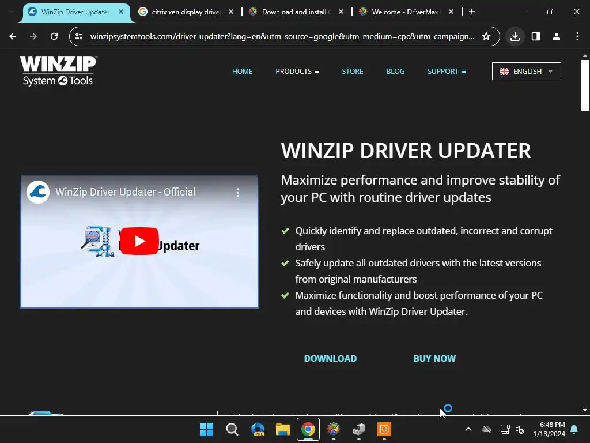Image resolution: width=590 pixels, height=443 pixels.
Task: Click the Chrome icon in taskbar
Action: (308, 429)
